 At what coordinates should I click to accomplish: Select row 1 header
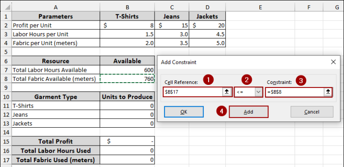(6, 16)
